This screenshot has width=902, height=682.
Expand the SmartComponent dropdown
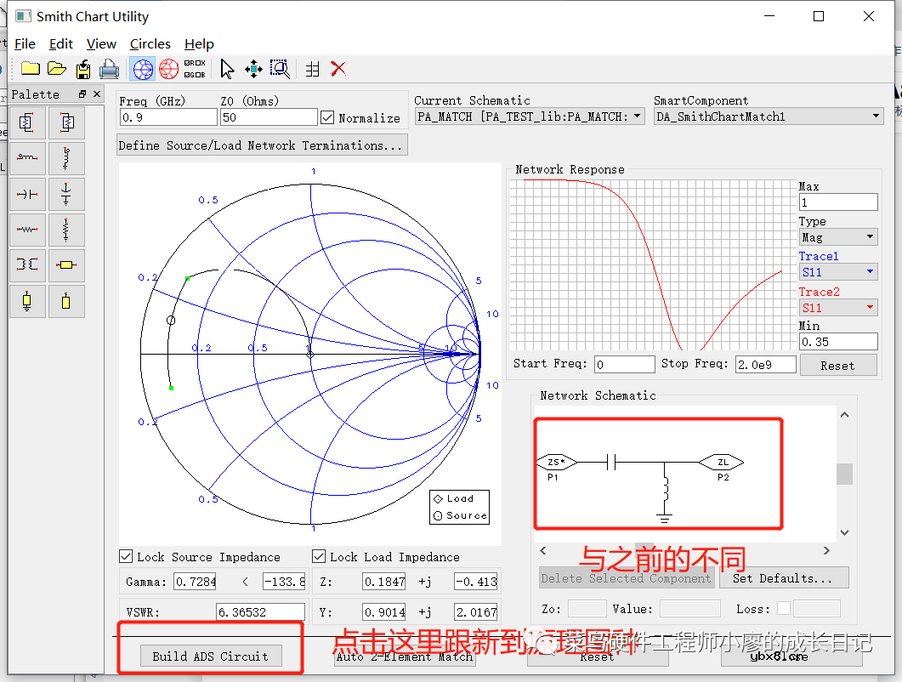769,117
